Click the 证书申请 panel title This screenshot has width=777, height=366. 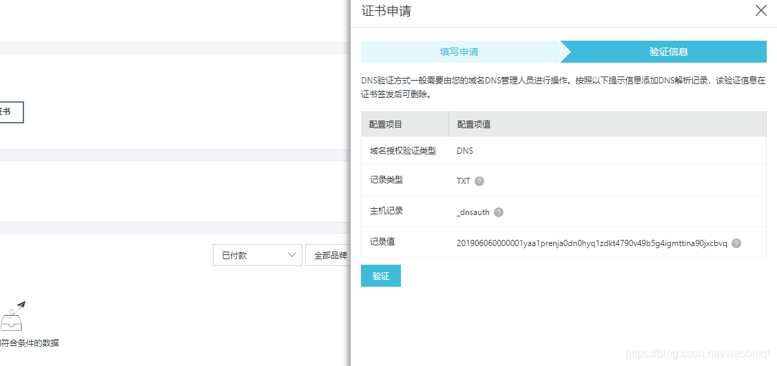tap(386, 11)
